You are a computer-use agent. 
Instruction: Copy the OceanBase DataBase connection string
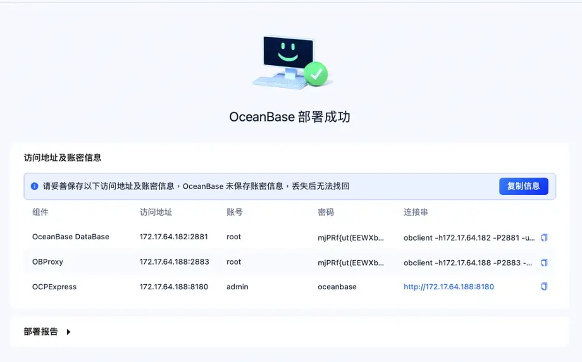click(x=544, y=237)
